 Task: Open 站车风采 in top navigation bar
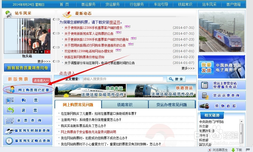pos(209,4)
